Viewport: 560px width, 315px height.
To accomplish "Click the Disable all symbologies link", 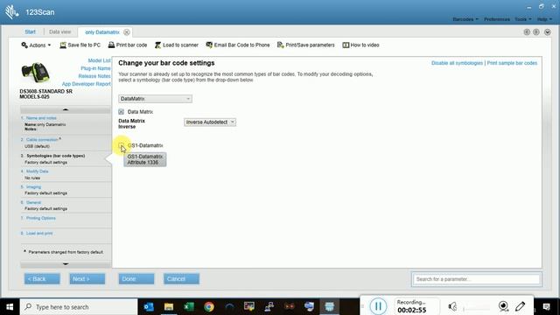I will coord(457,63).
